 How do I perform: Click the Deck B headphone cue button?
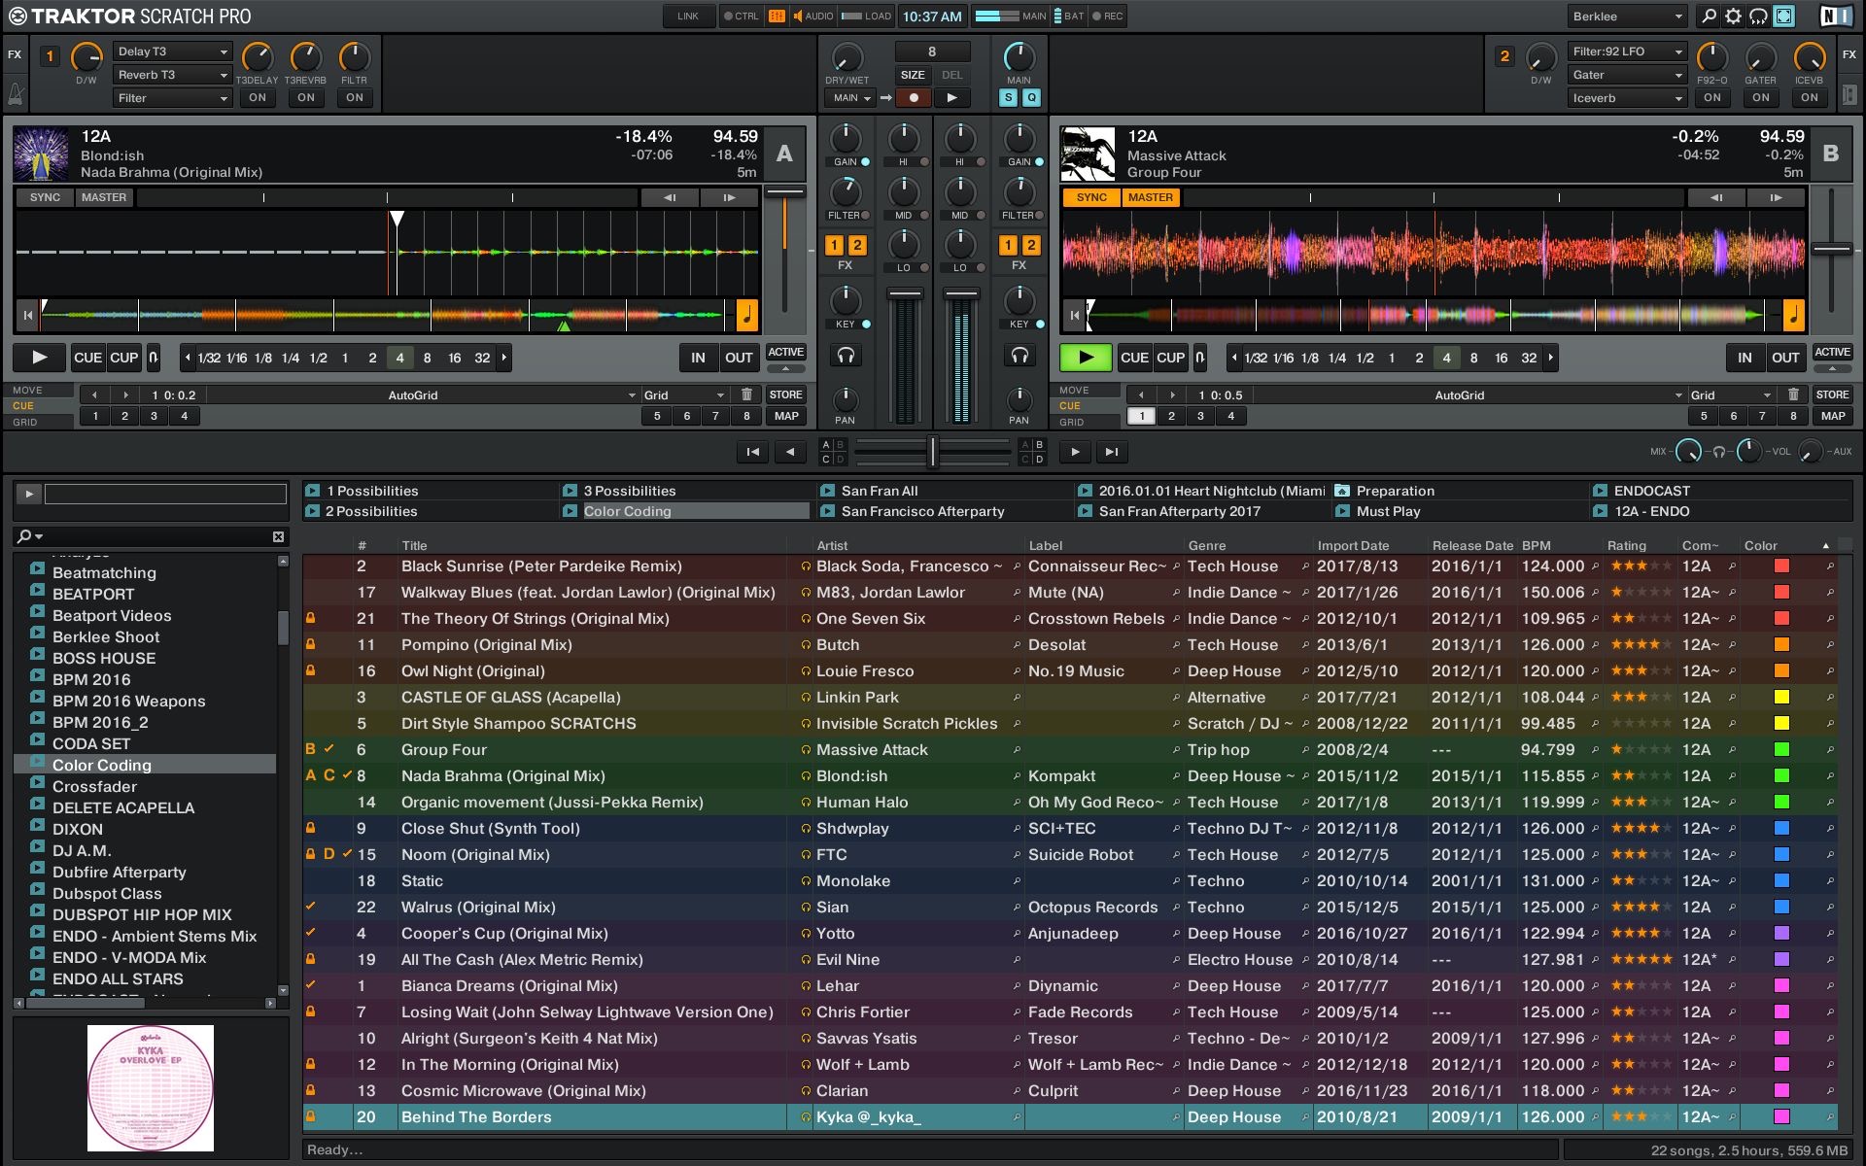point(1019,356)
